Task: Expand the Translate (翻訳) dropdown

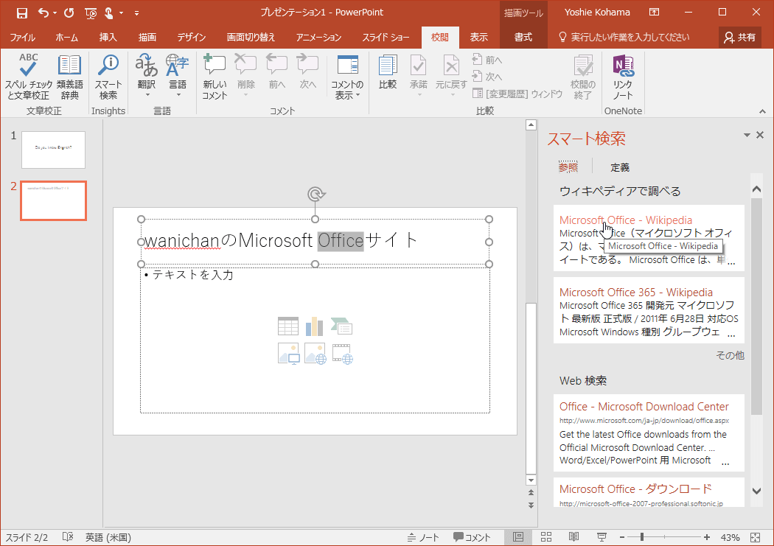Action: point(147,94)
